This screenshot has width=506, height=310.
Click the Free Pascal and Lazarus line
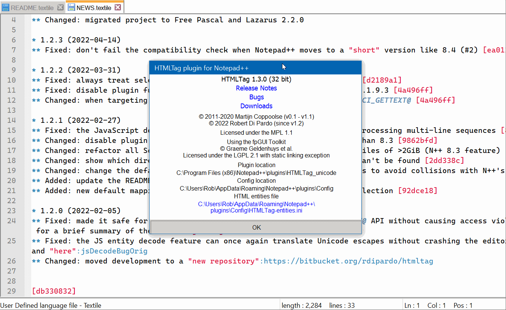pyautogui.click(x=168, y=20)
